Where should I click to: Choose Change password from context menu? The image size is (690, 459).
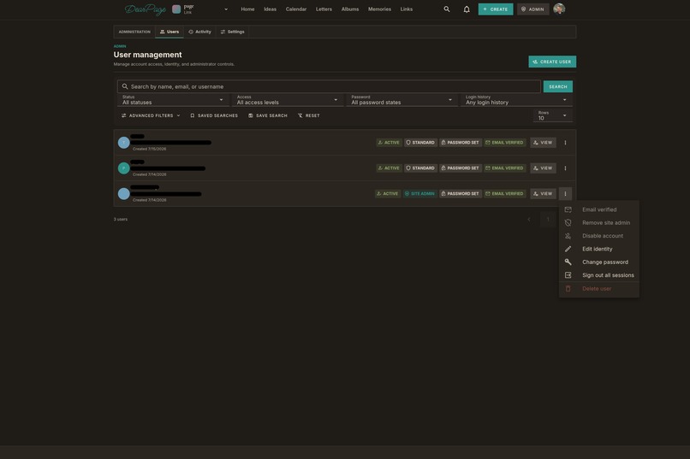[599, 262]
